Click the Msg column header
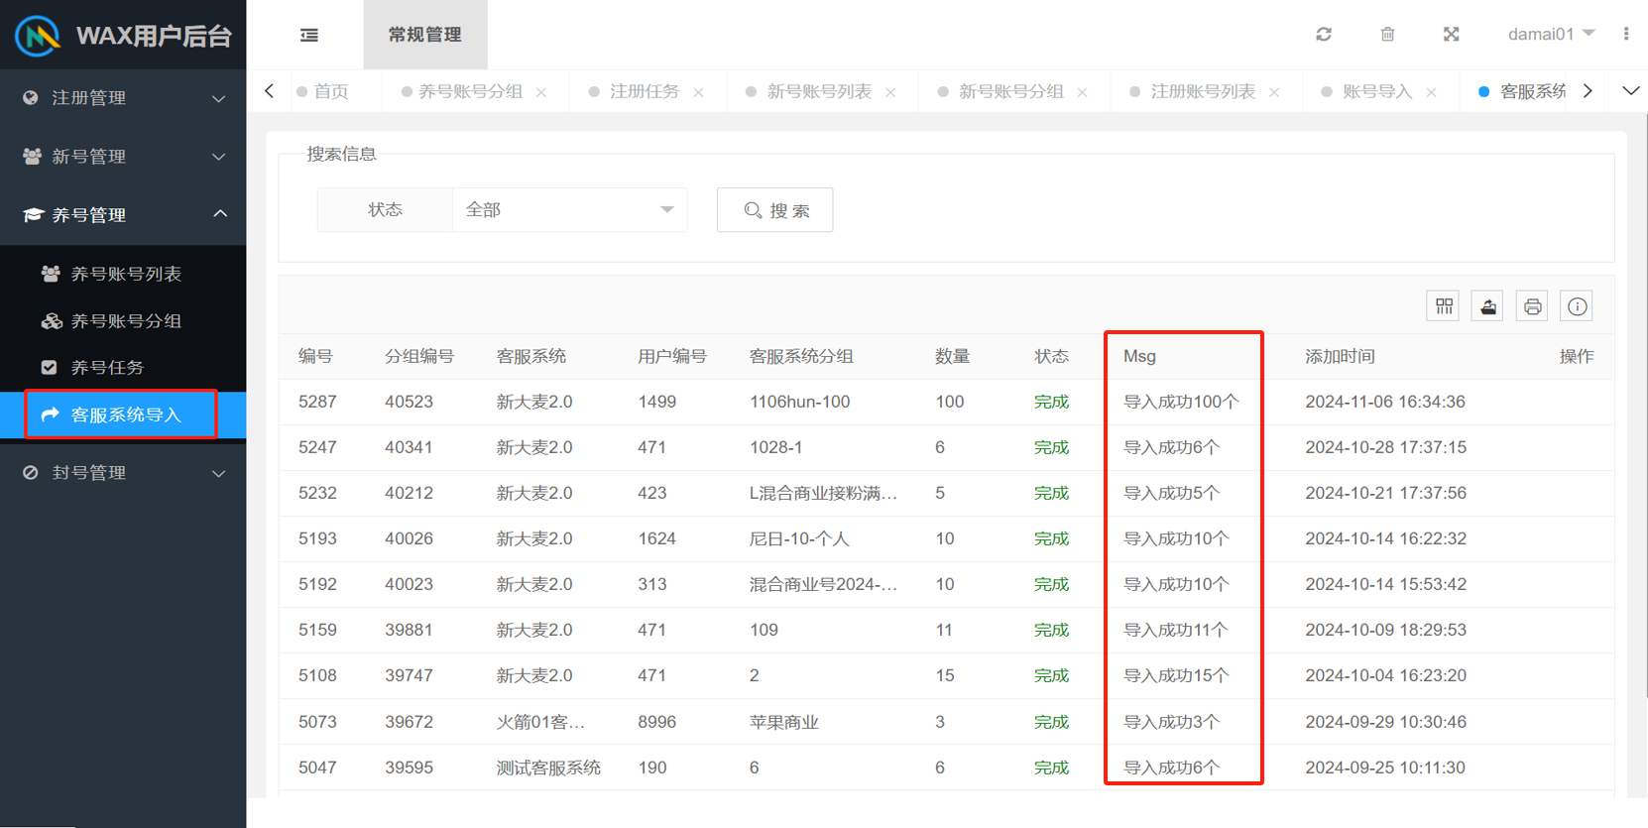The image size is (1648, 828). pyautogui.click(x=1139, y=356)
